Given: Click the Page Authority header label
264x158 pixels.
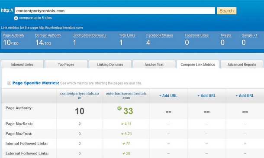Looking at the screenshot, I should (14, 35).
